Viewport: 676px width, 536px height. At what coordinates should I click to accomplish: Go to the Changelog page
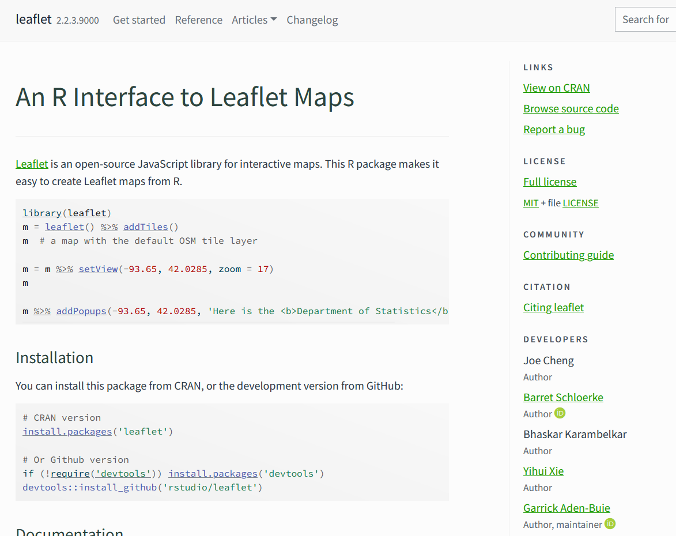312,20
